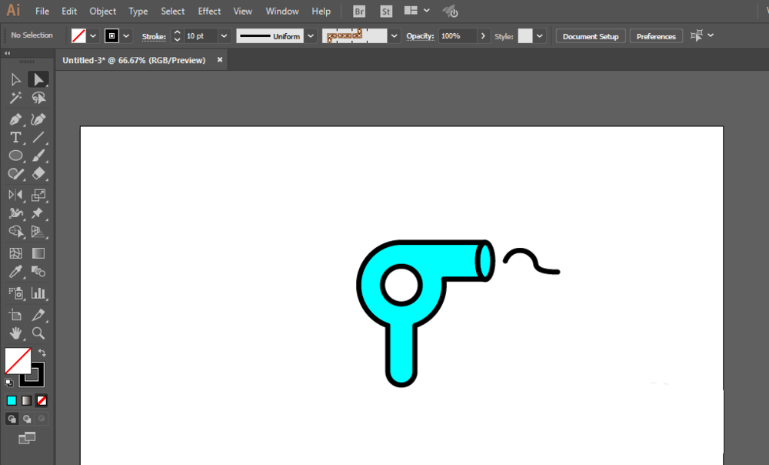Click the cyan color swatch in toolbar
769x465 pixels.
[12, 400]
